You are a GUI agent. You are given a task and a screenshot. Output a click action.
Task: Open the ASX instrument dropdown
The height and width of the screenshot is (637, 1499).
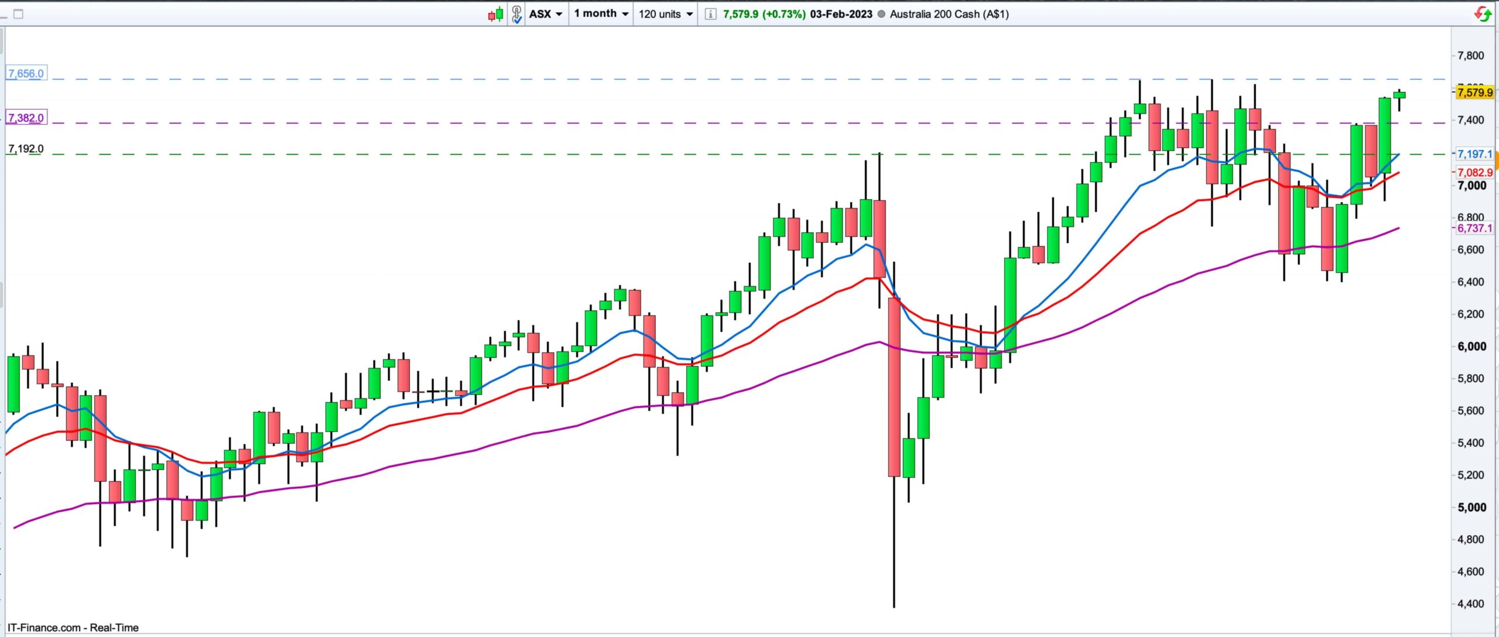tap(546, 14)
